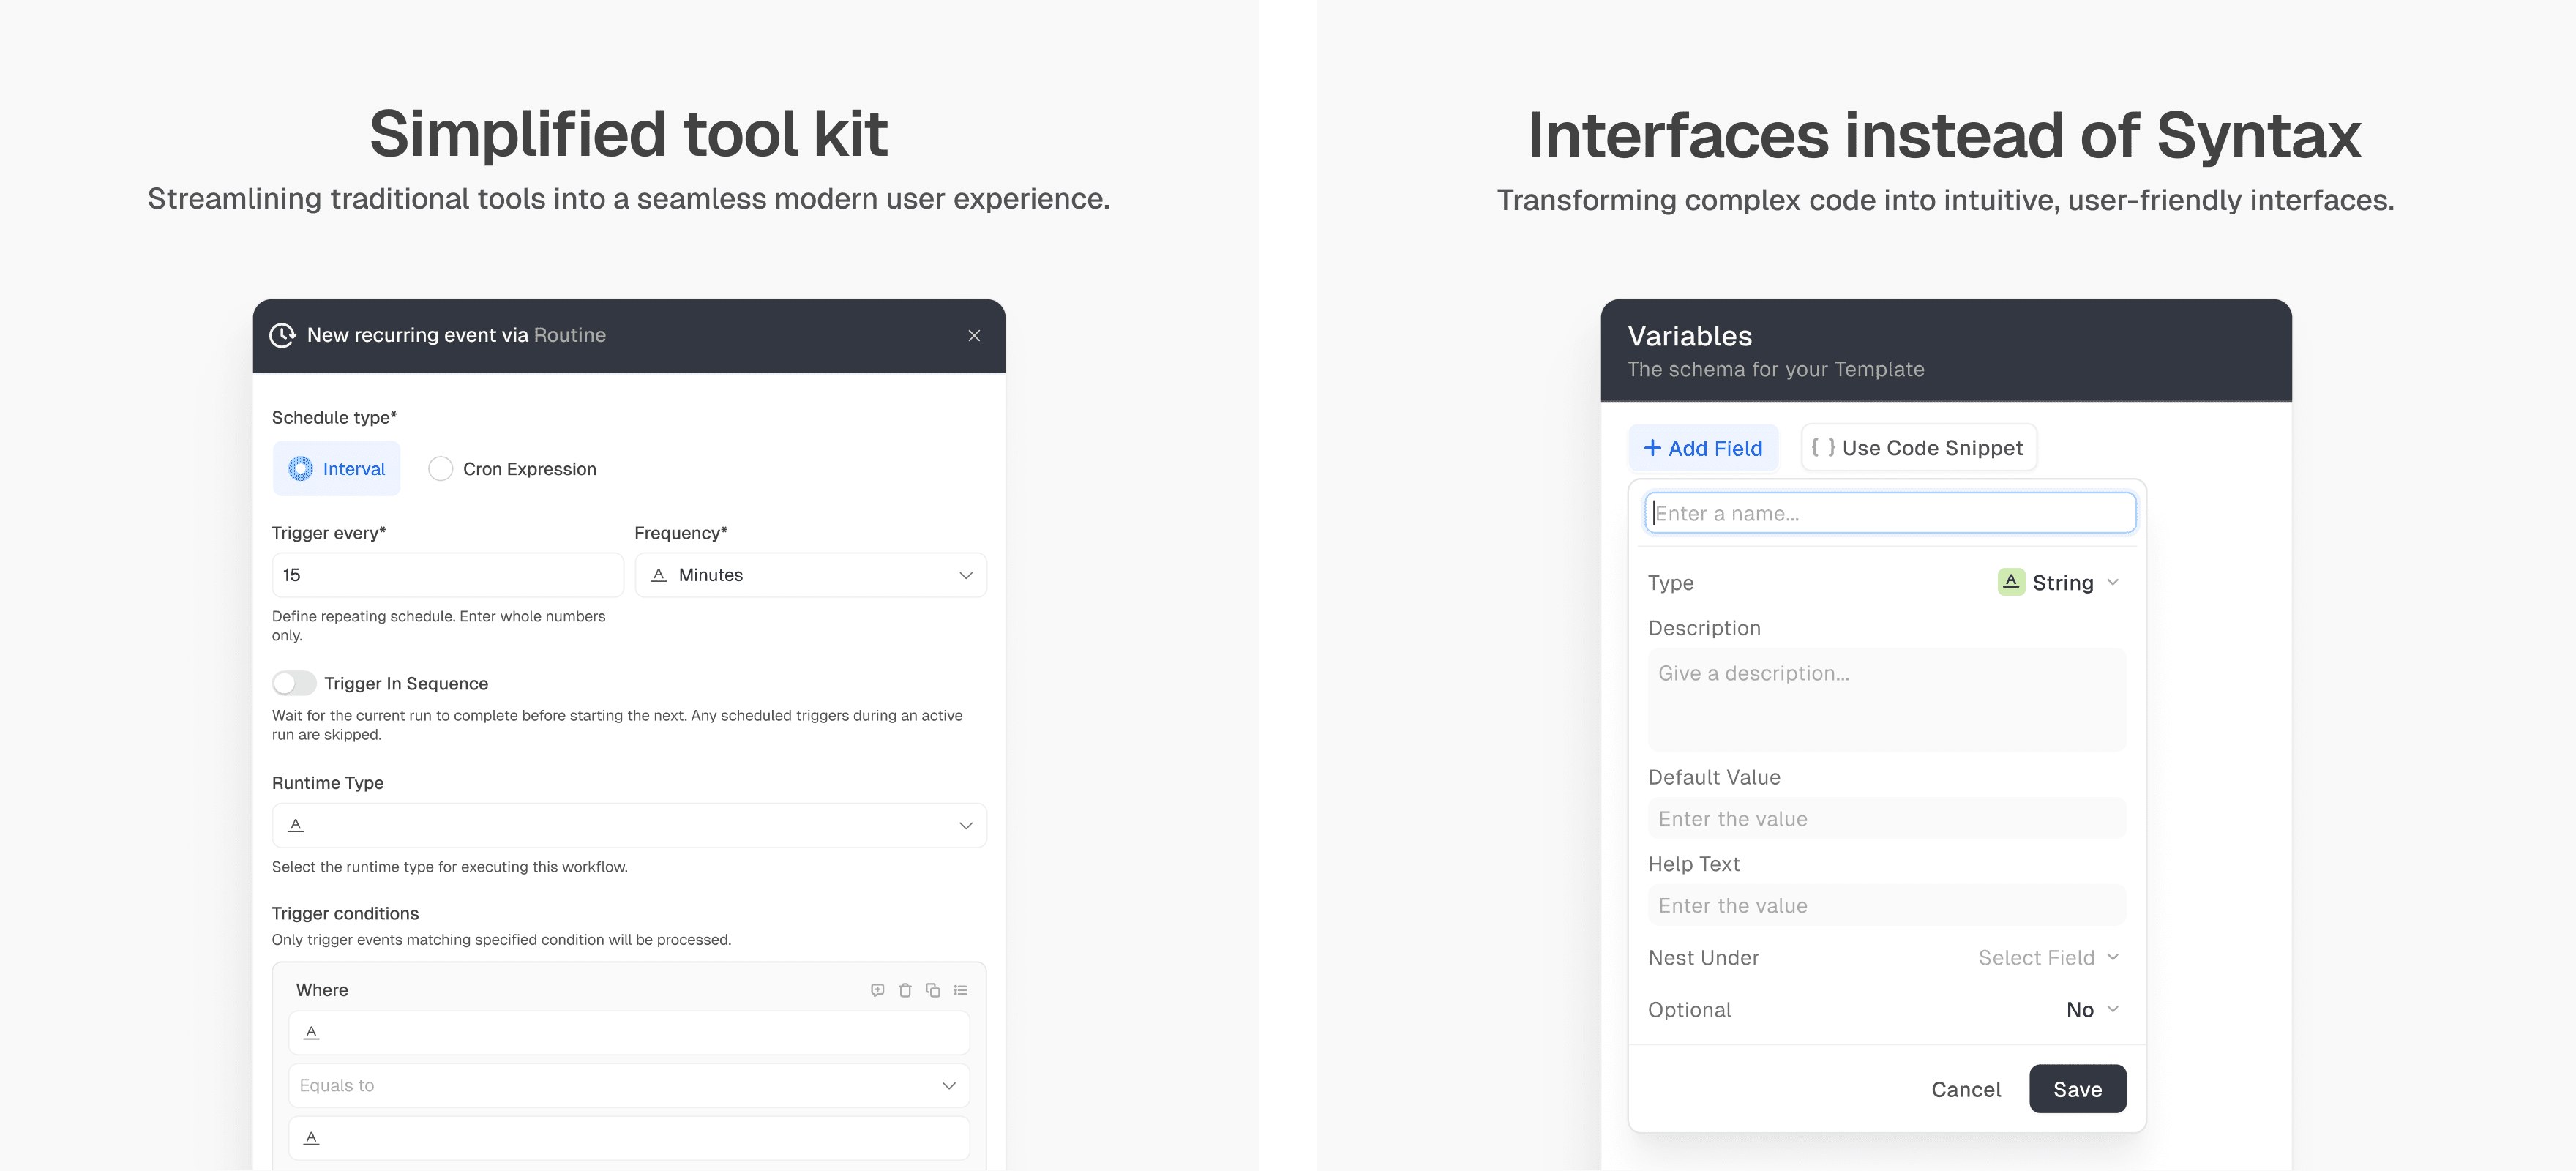Viewport: 2576px width, 1171px height.
Task: Click the 'Schedule type*' label
Action: (x=334, y=417)
